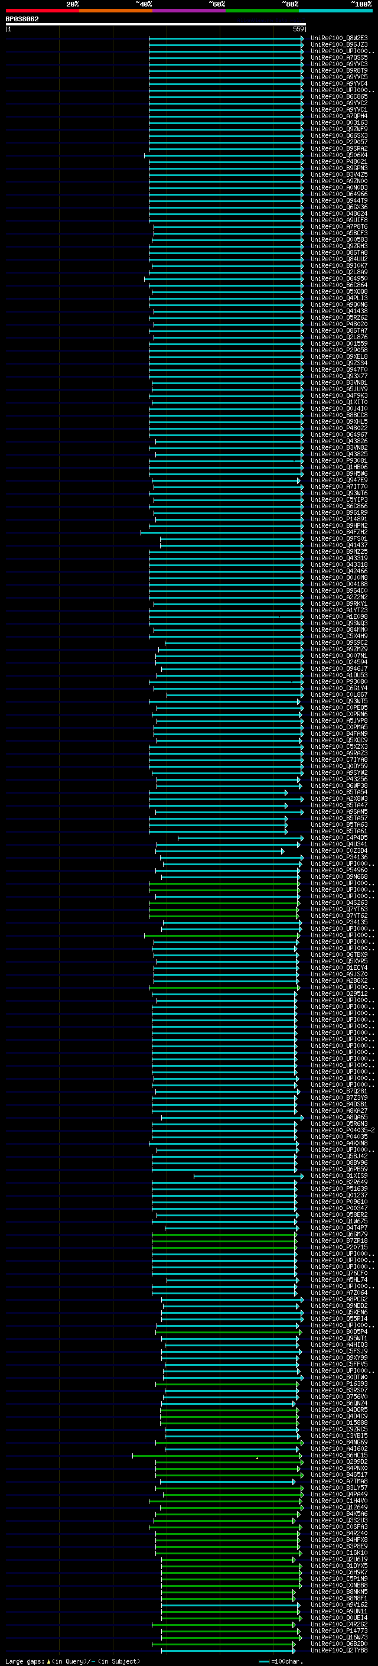Select hit UniRef100_B5TA54
The height and width of the screenshot is (1666, 378).
click(339, 793)
